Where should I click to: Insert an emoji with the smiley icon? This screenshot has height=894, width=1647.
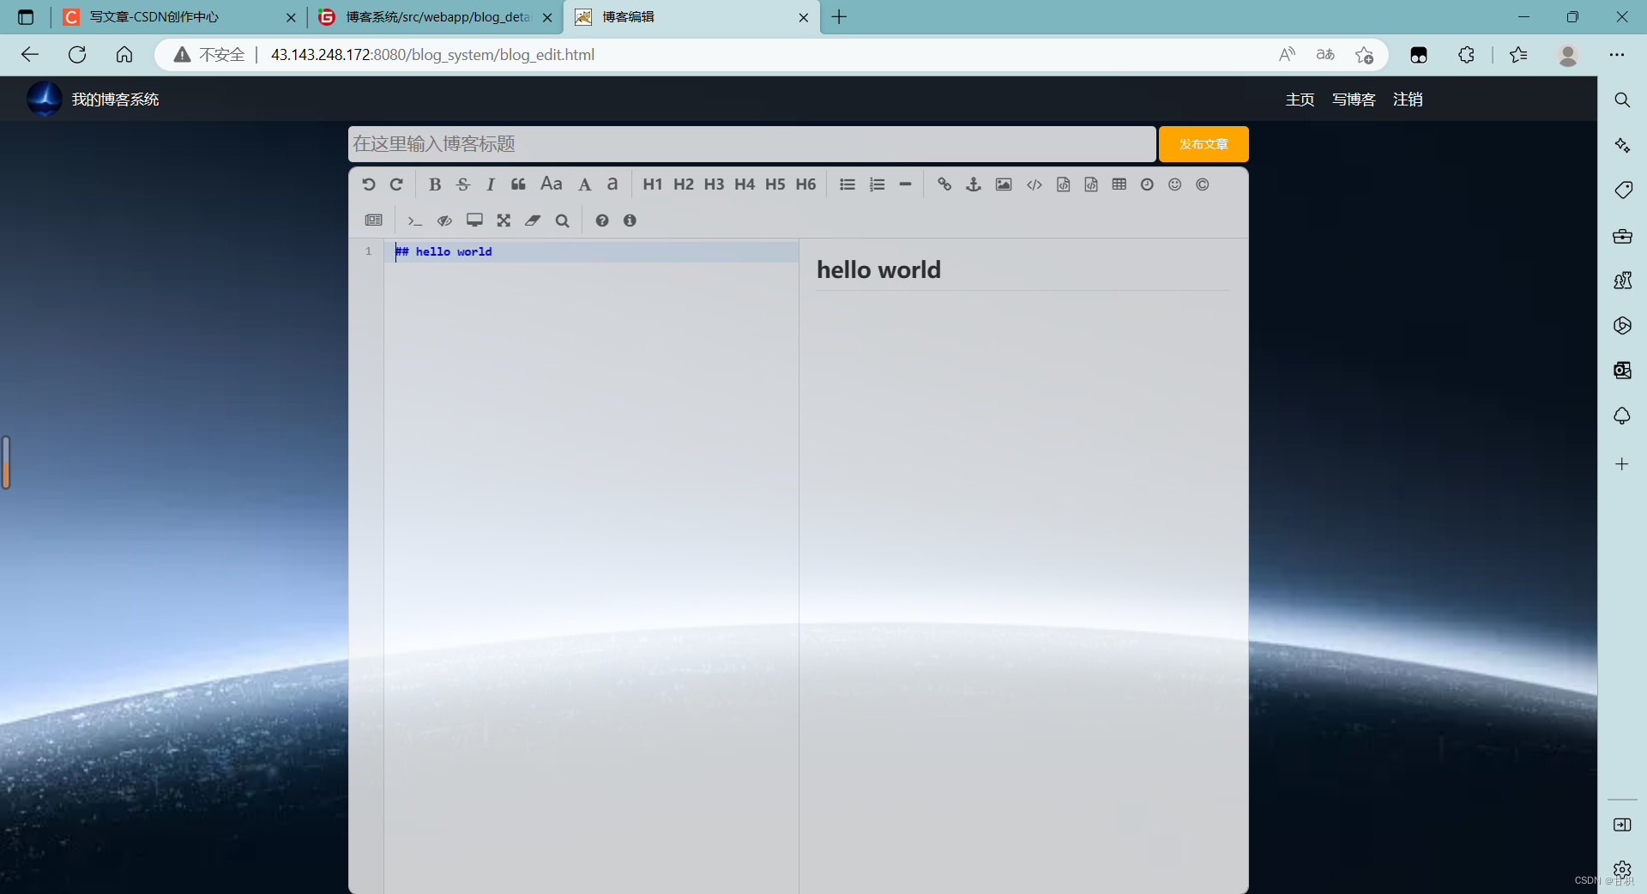1174,184
